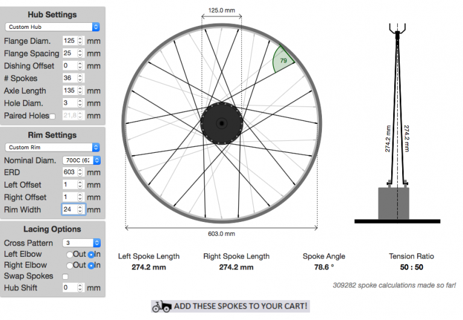The image size is (463, 320).
Task: Focus the Axle Length input field
Action: (x=71, y=91)
